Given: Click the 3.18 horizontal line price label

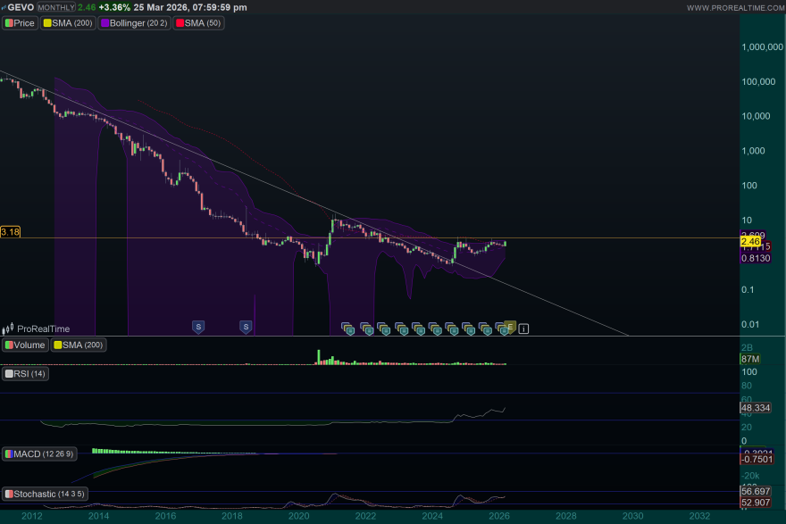Looking at the screenshot, I should pos(10,232).
